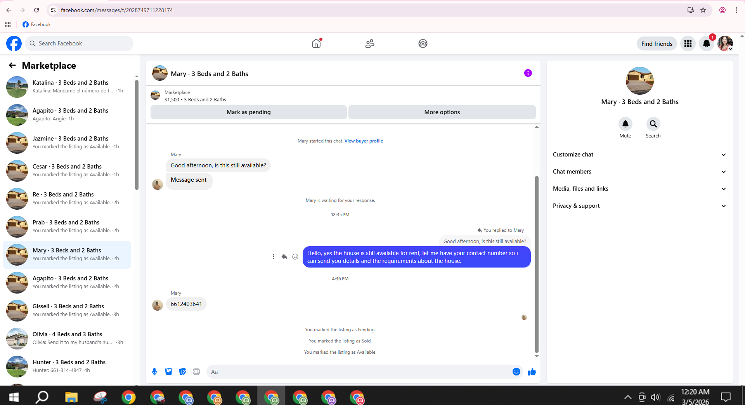
Task: Open browser three-dot menu
Action: [x=736, y=10]
